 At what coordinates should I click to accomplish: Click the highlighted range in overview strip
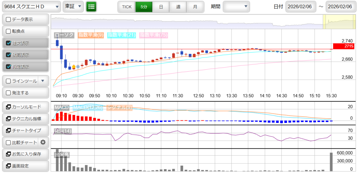click(x=329, y=22)
